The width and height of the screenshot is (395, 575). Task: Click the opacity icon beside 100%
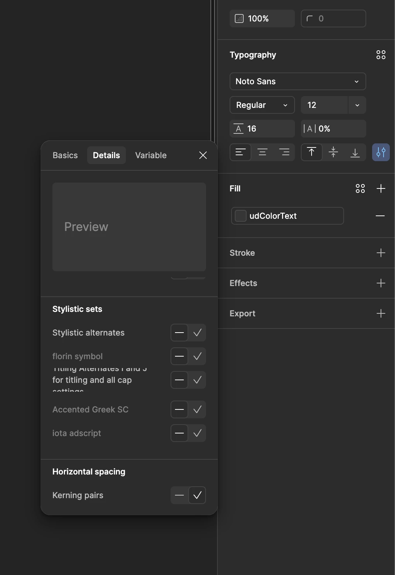pos(239,18)
